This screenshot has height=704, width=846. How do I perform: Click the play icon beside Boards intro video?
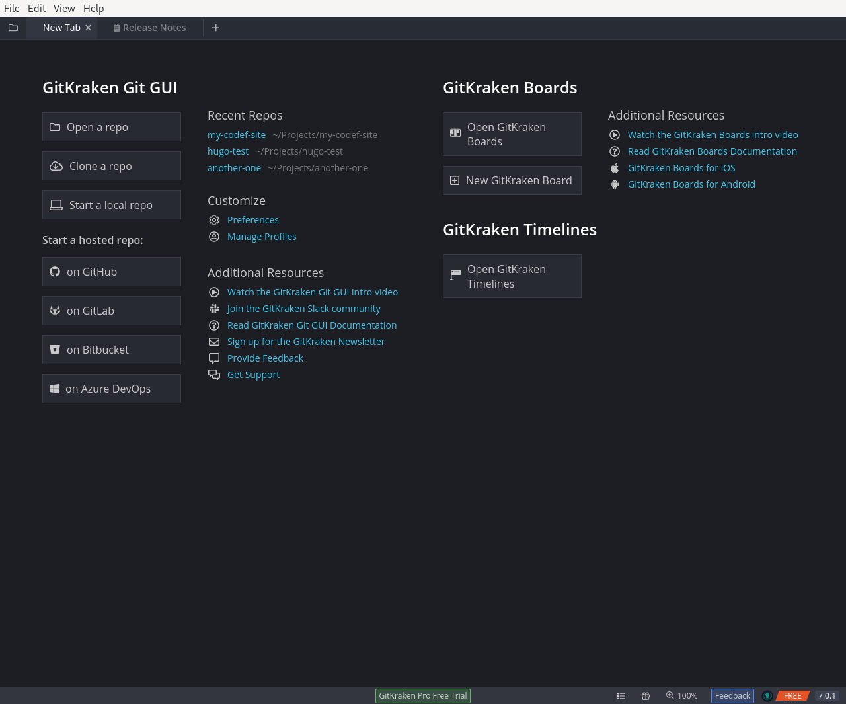[615, 135]
